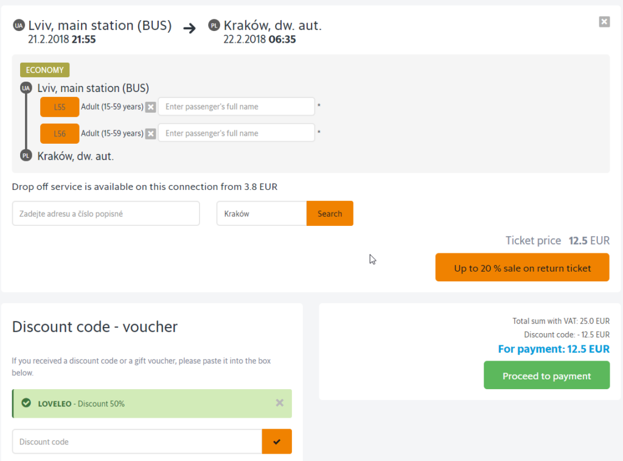
Task: Focus full name field for seat L55
Action: point(237,107)
